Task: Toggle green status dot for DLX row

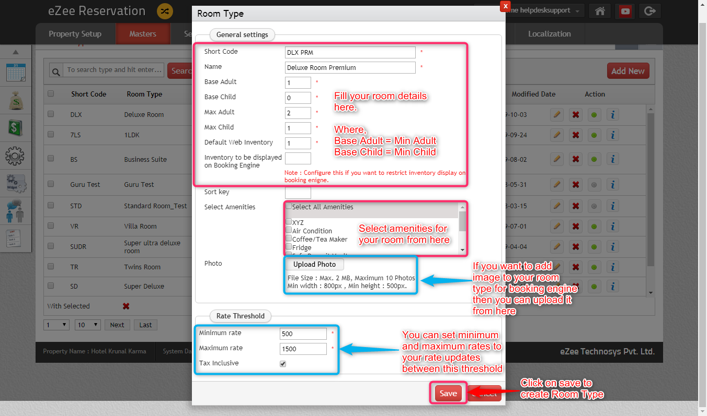Action: [594, 114]
